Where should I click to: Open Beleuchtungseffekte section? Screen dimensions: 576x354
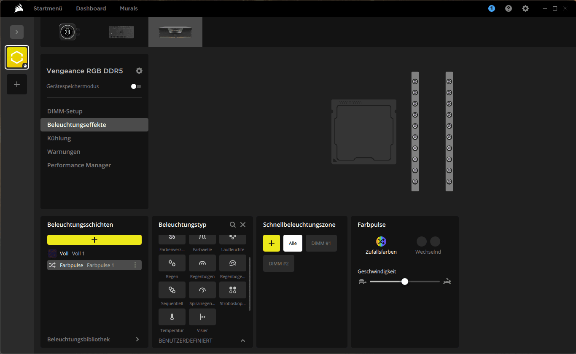point(94,125)
